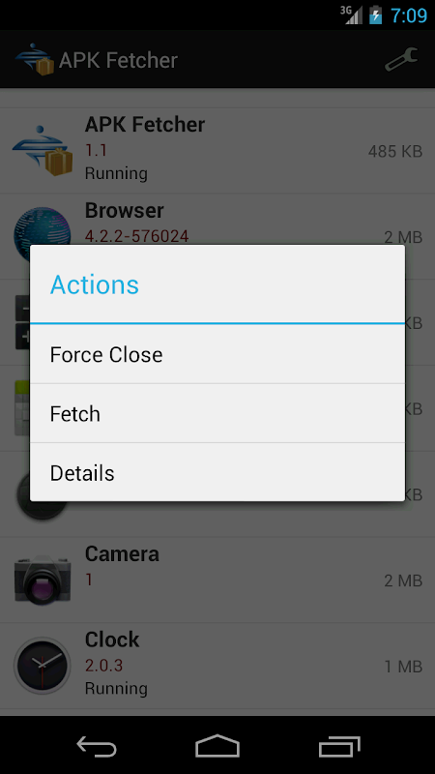Choose Force Close from Actions menu
The height and width of the screenshot is (774, 435).
pos(217,354)
